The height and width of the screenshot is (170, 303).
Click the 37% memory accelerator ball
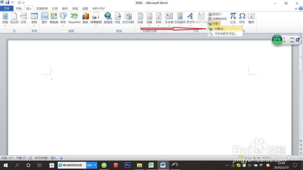pos(277,40)
